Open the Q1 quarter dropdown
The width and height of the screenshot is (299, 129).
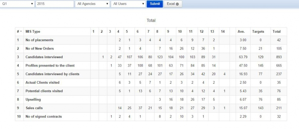(x=17, y=4)
